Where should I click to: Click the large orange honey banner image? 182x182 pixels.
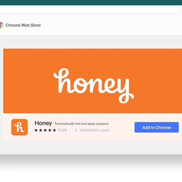(x=93, y=81)
